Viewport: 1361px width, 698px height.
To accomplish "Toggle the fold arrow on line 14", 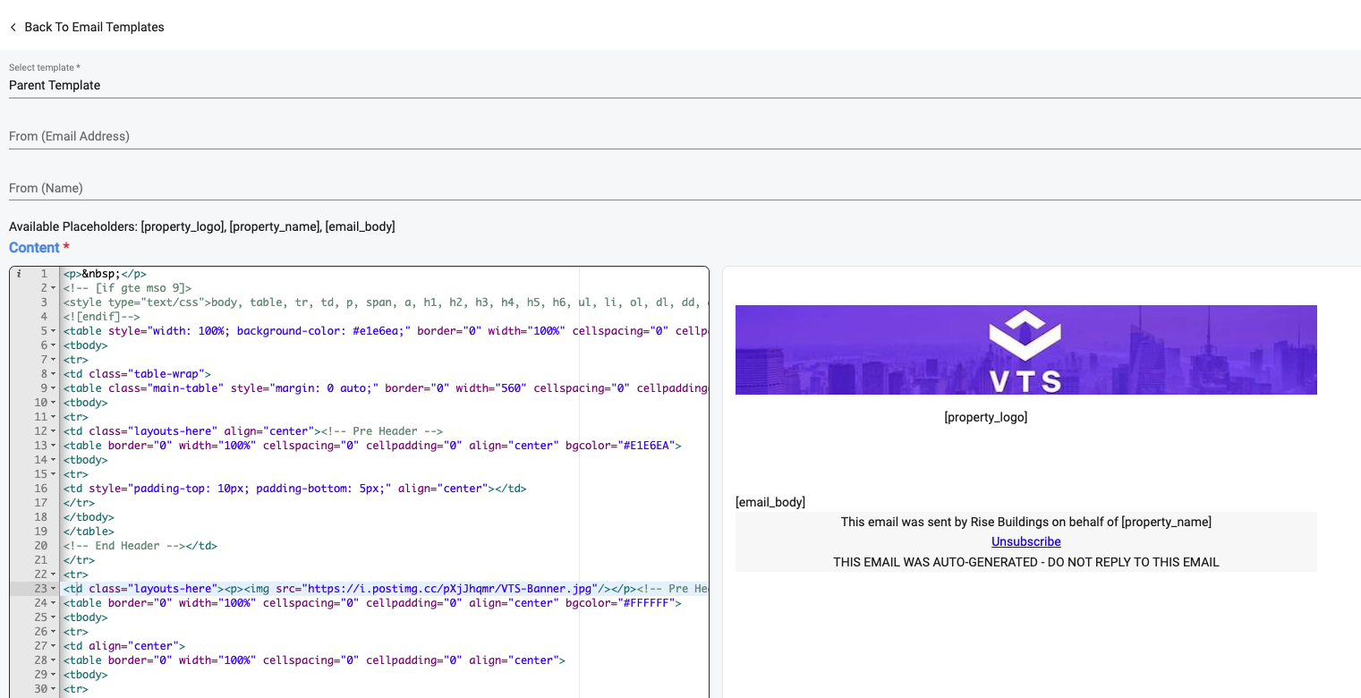I will [54, 460].
